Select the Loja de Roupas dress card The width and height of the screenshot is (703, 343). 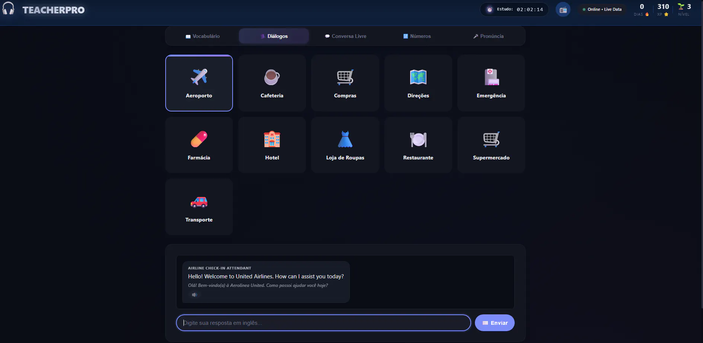(345, 145)
